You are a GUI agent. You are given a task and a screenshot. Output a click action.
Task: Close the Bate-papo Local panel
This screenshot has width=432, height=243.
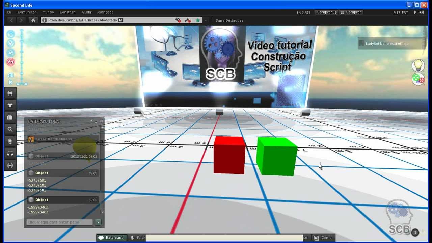(101, 122)
